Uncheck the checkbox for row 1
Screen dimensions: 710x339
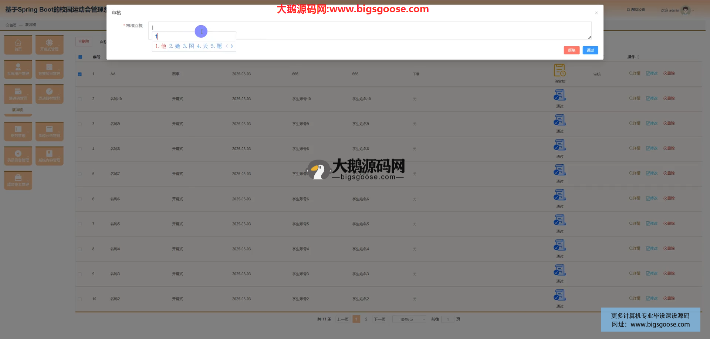[x=80, y=74]
